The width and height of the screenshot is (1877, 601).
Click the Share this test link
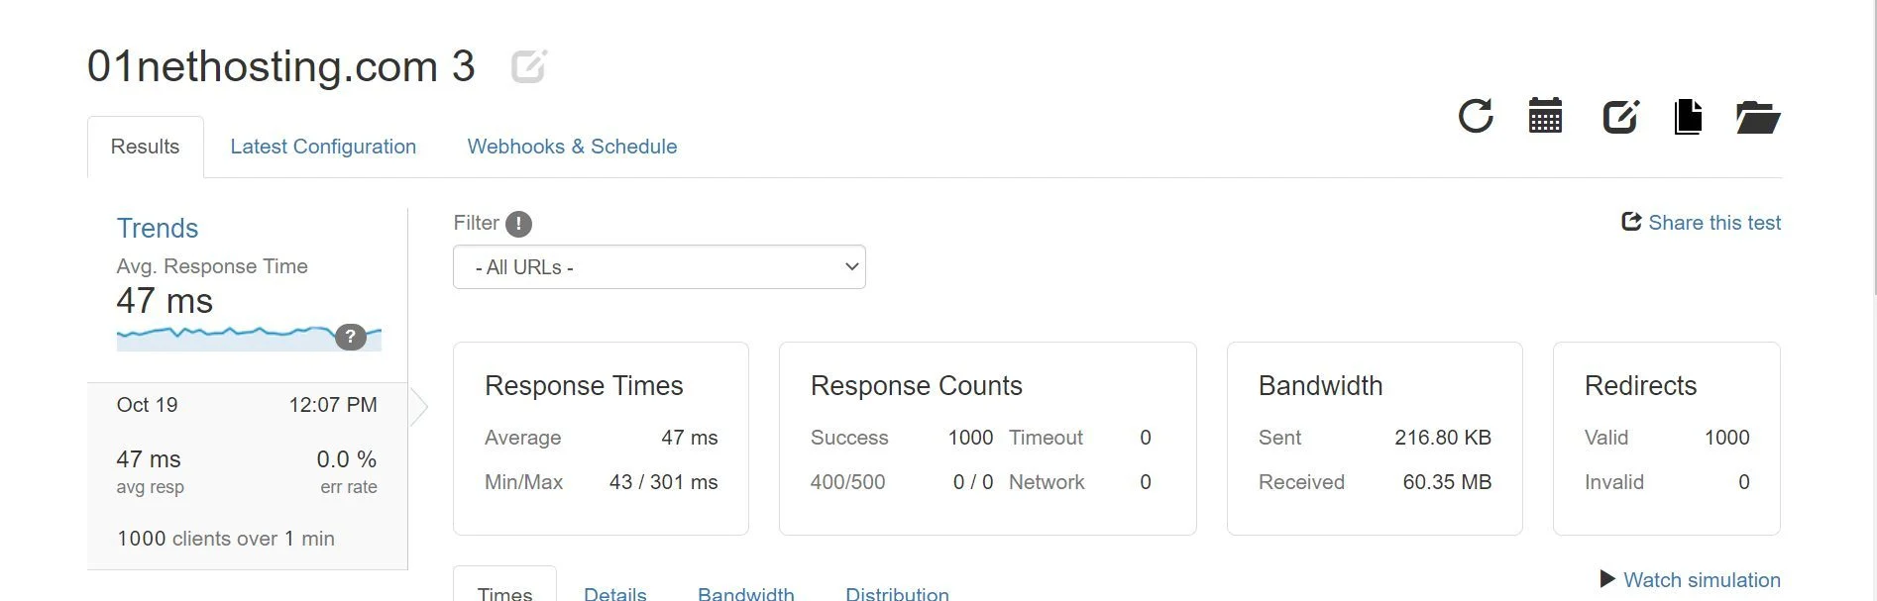coord(1714,223)
